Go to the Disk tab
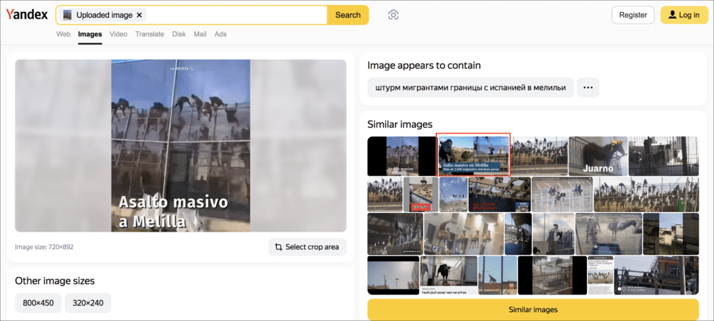 pyautogui.click(x=179, y=34)
